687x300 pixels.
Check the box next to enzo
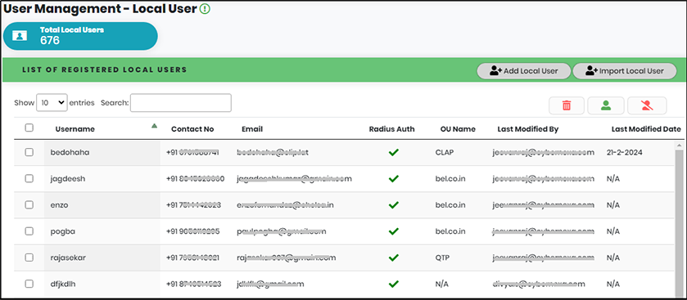click(x=29, y=204)
